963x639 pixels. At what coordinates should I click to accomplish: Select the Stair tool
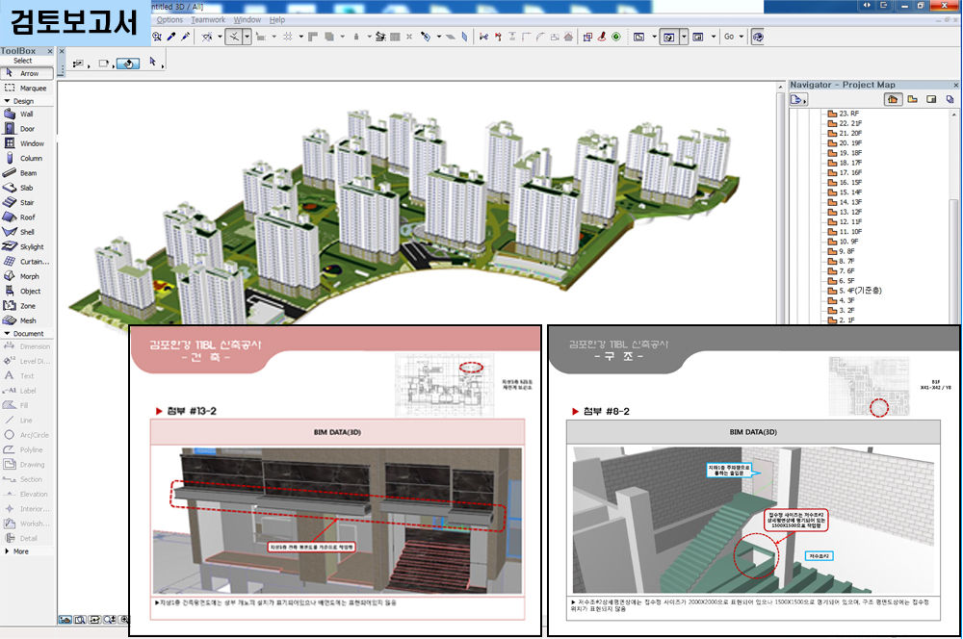(x=27, y=202)
